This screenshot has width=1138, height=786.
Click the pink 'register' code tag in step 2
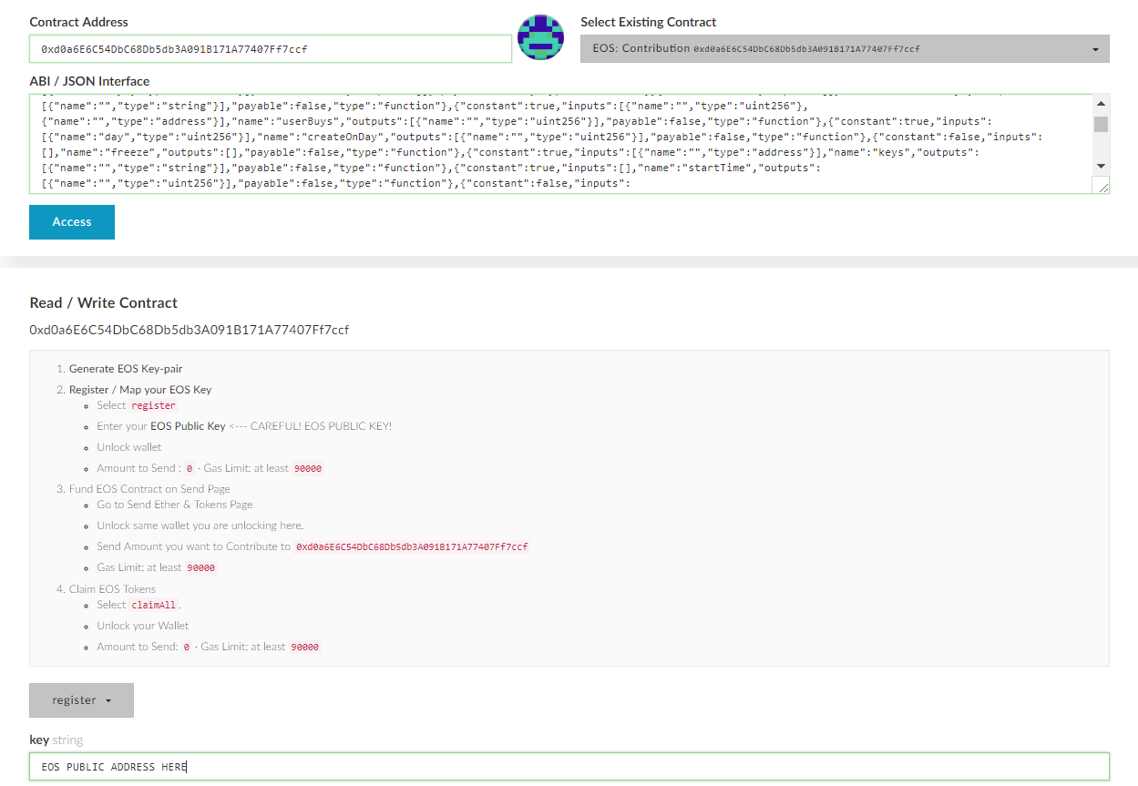153,405
